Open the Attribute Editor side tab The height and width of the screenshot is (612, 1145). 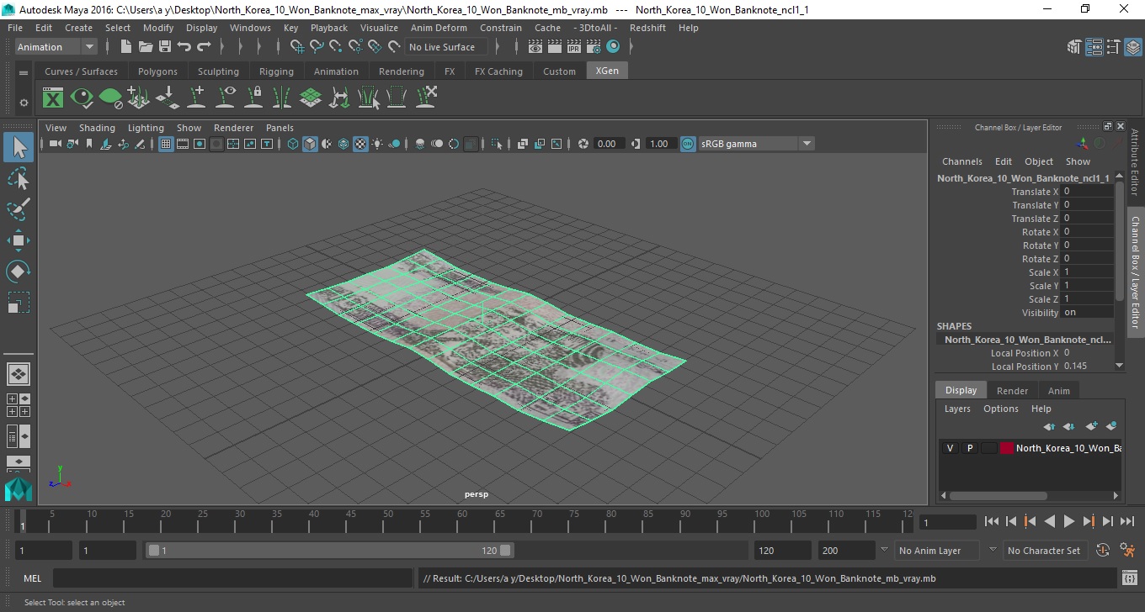point(1135,161)
